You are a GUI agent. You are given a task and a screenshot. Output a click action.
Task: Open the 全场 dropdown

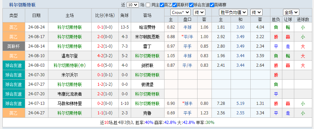(x=291, y=13)
